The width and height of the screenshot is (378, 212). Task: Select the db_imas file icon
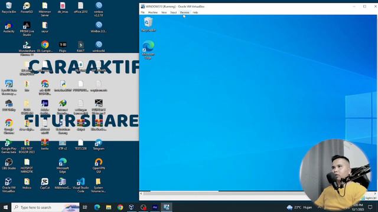coord(63,8)
